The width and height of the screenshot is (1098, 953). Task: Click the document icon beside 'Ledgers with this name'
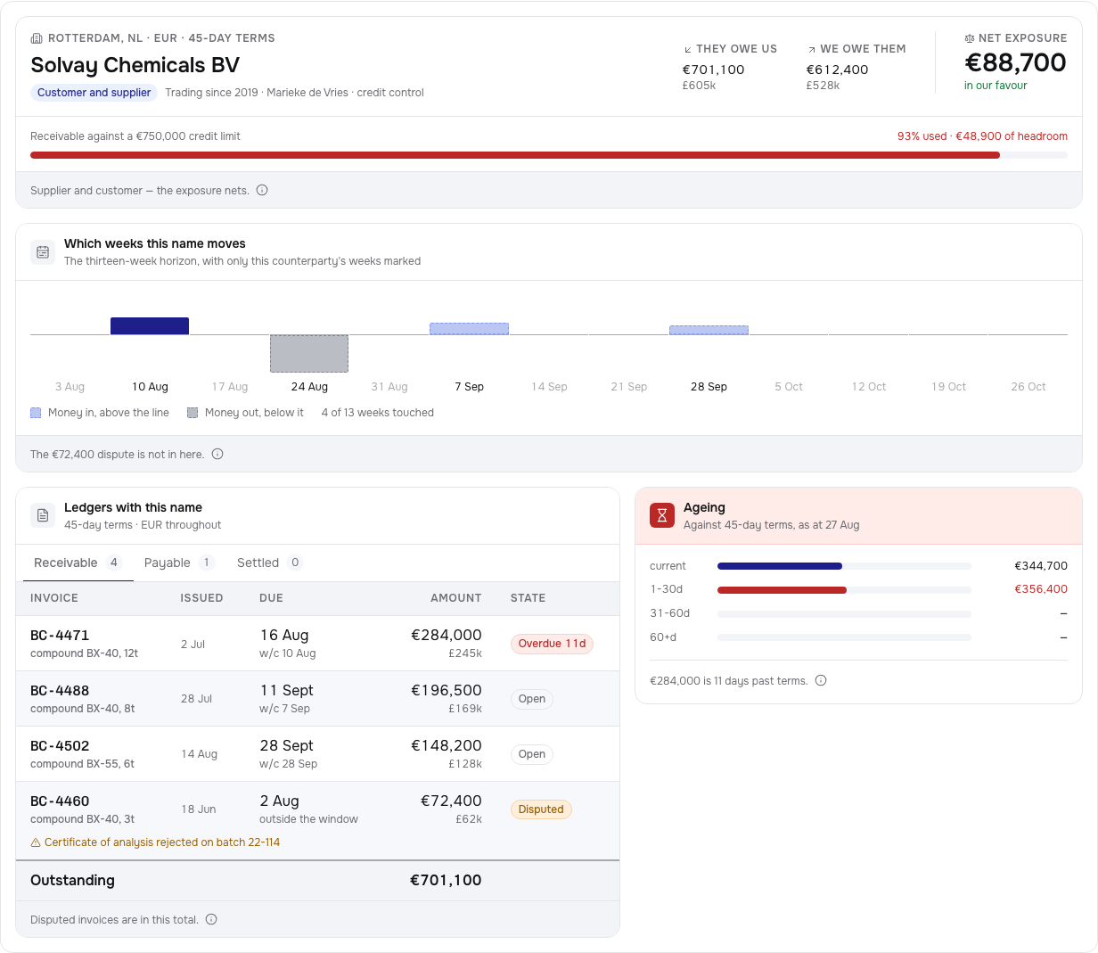point(43,515)
